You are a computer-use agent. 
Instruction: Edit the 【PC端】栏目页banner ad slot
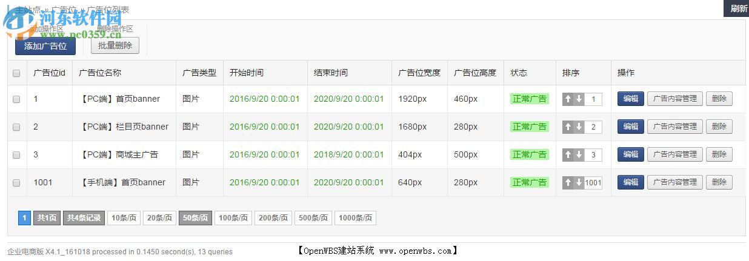click(631, 127)
